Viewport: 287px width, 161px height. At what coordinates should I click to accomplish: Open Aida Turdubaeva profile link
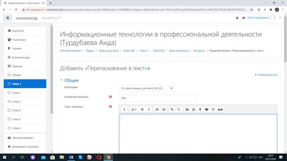257,18
